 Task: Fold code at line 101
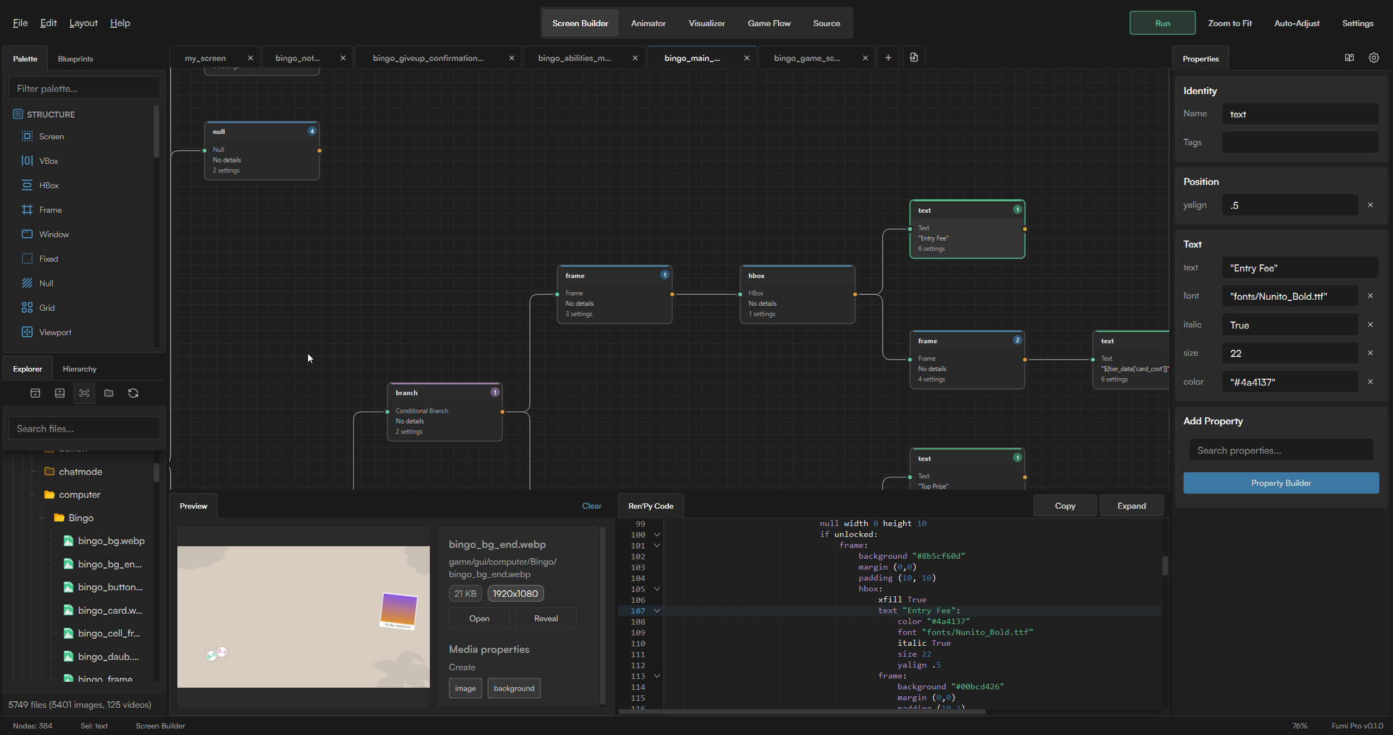point(657,545)
